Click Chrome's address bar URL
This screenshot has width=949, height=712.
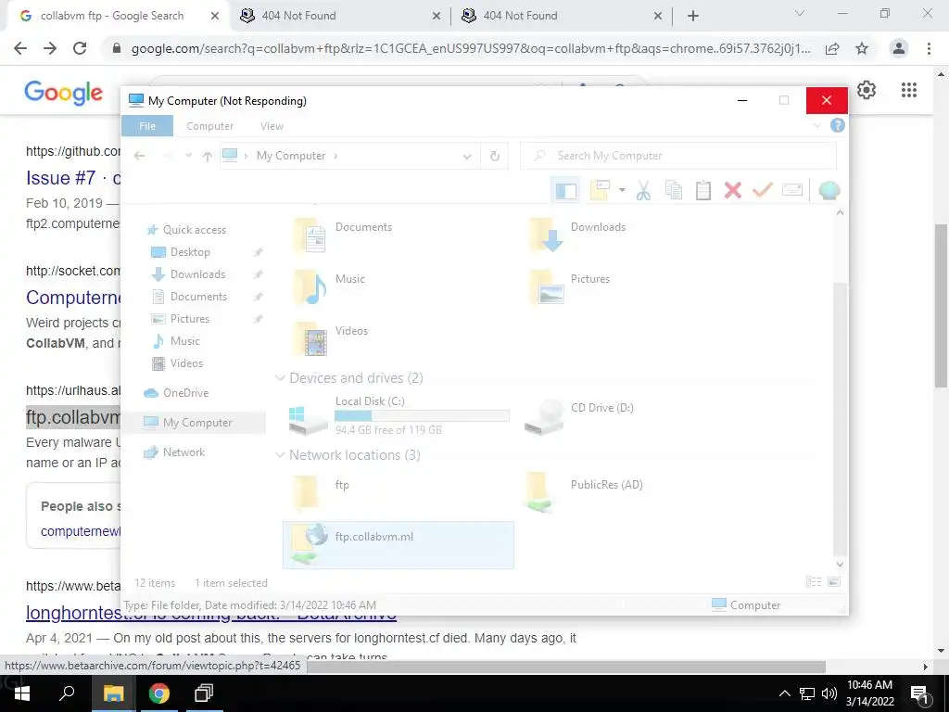tap(471, 48)
